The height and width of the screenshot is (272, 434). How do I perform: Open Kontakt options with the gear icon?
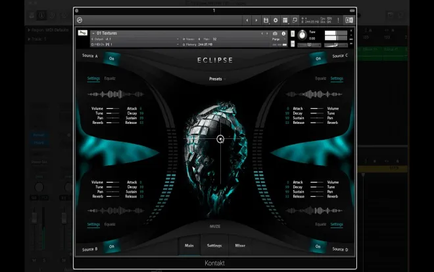(x=276, y=20)
